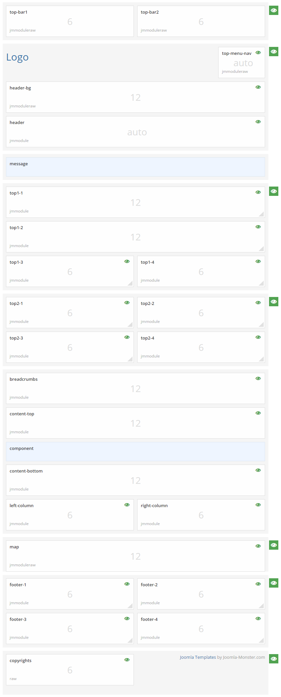Viewport: 281px width, 697px height.
Task: Hide the top1-3 position
Action: coord(127,261)
